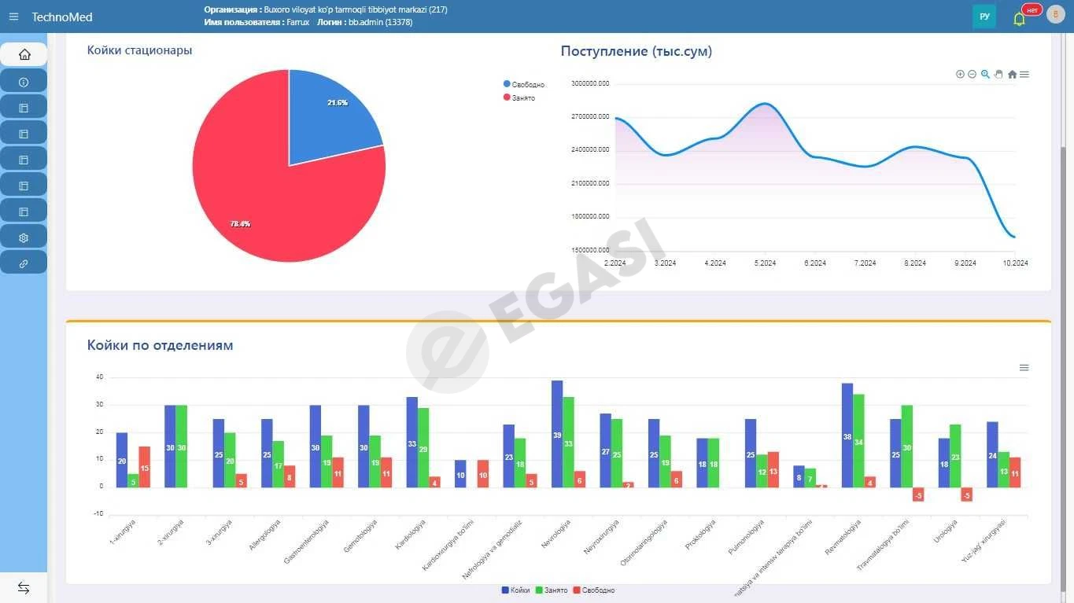This screenshot has width=1074, height=603.
Task: Open the link icon in sidebar
Action: tap(24, 263)
